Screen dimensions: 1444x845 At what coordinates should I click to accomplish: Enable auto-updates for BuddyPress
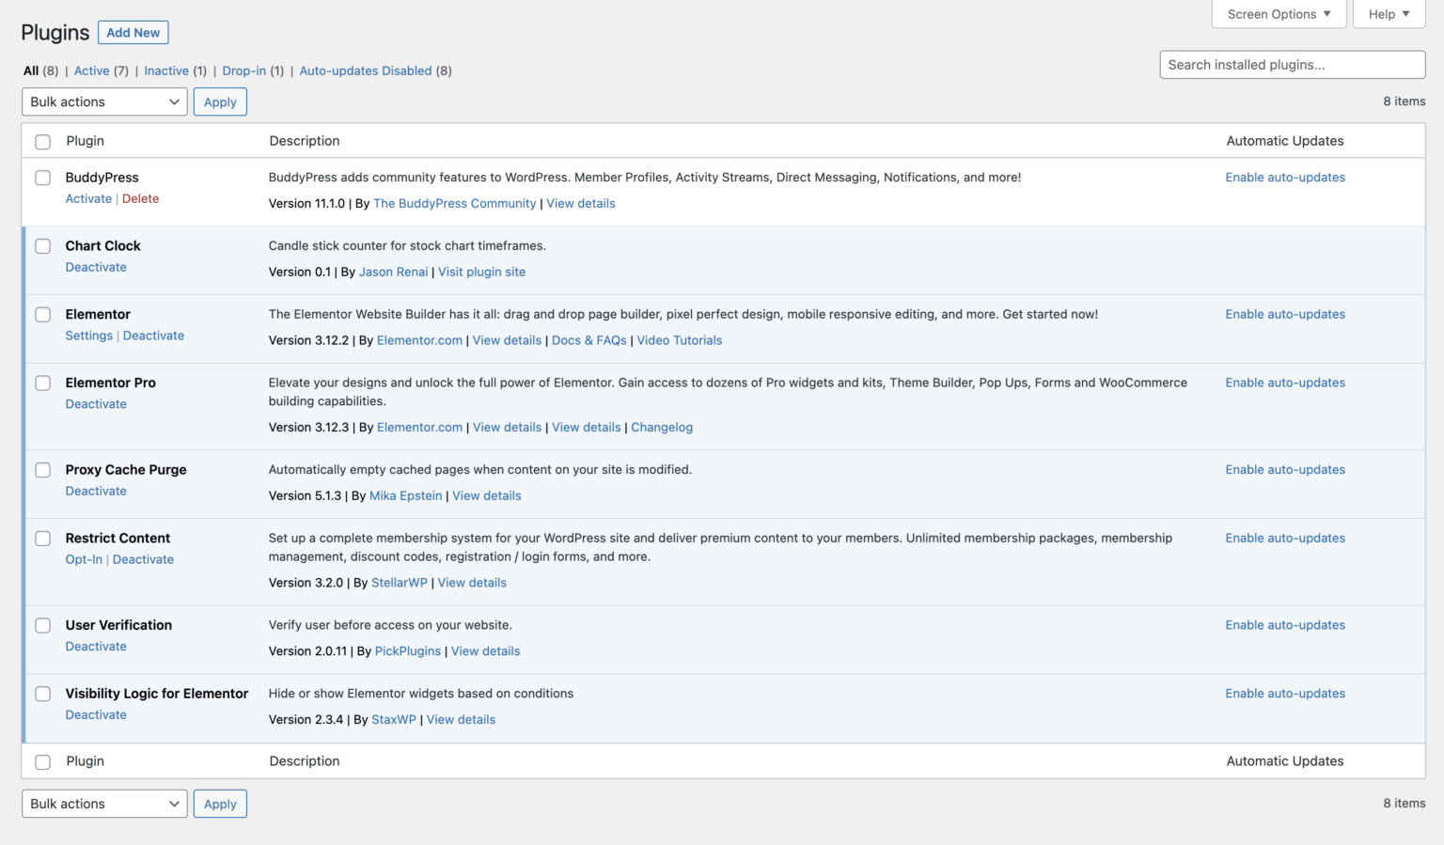(x=1285, y=178)
